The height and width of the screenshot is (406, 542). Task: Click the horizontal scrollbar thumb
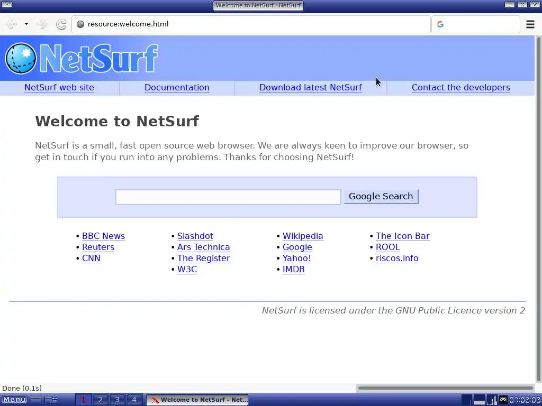click(x=446, y=388)
